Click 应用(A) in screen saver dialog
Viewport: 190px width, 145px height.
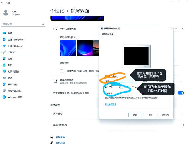point(165,115)
